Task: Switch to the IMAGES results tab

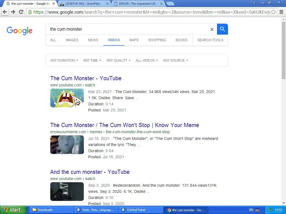Action: click(x=72, y=40)
